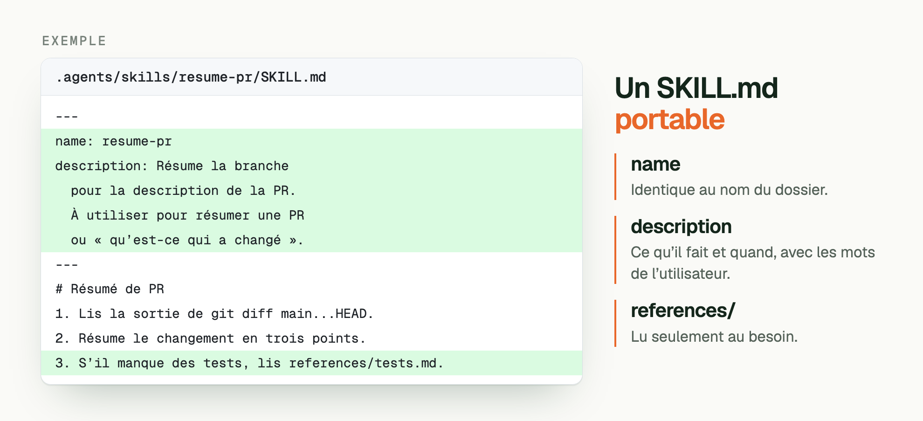Click the EXEMPLE label above the code card
This screenshot has height=421, width=923.
pyautogui.click(x=74, y=41)
